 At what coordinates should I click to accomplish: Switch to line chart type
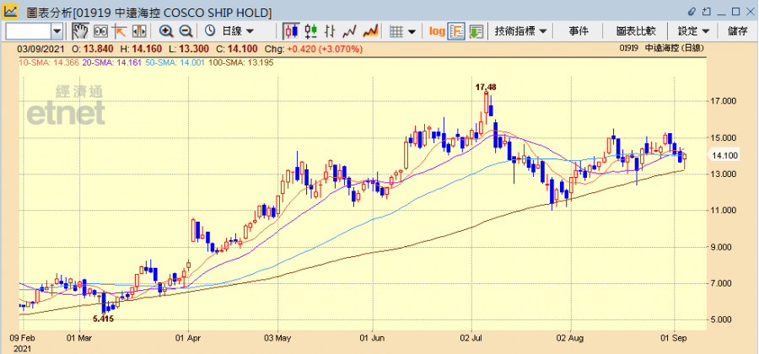click(351, 31)
